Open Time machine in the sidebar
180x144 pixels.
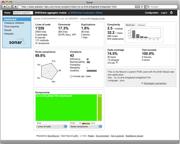12,27
